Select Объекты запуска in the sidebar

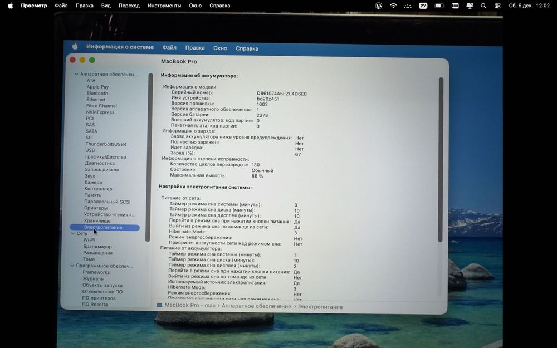[x=102, y=285]
